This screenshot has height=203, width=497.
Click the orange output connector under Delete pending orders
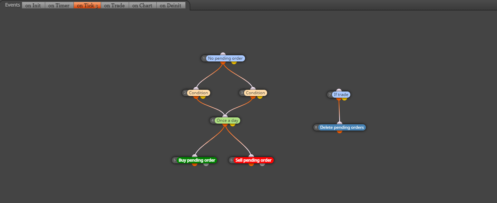coord(340,131)
